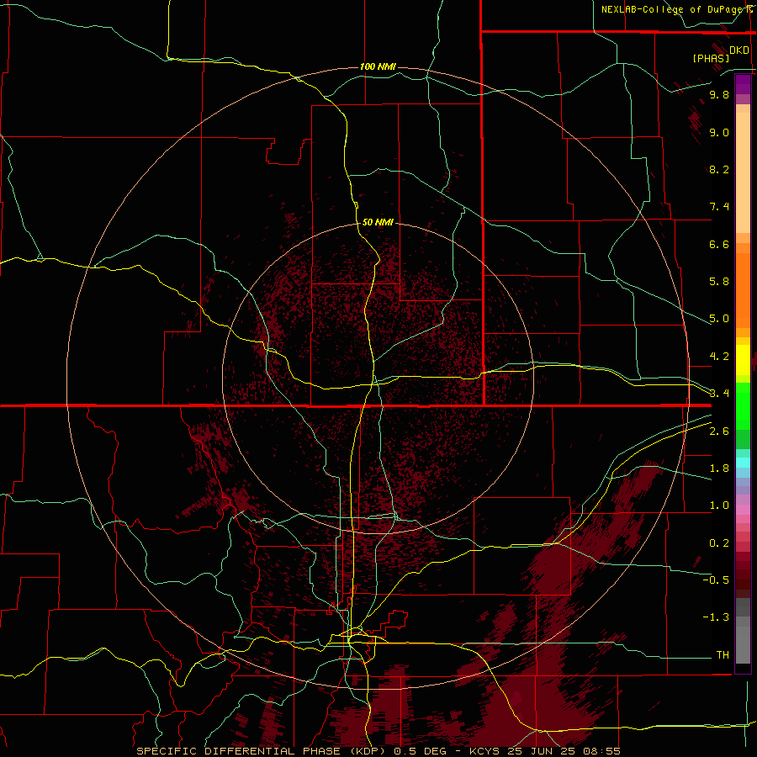
Task: Click the 2.6 scale value
Action: coord(719,431)
